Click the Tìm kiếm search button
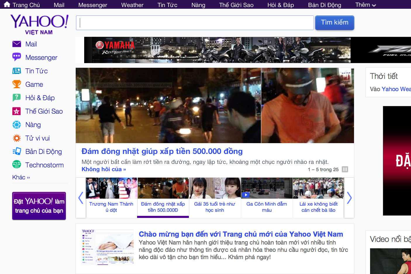This screenshot has width=411, height=274. click(x=334, y=23)
